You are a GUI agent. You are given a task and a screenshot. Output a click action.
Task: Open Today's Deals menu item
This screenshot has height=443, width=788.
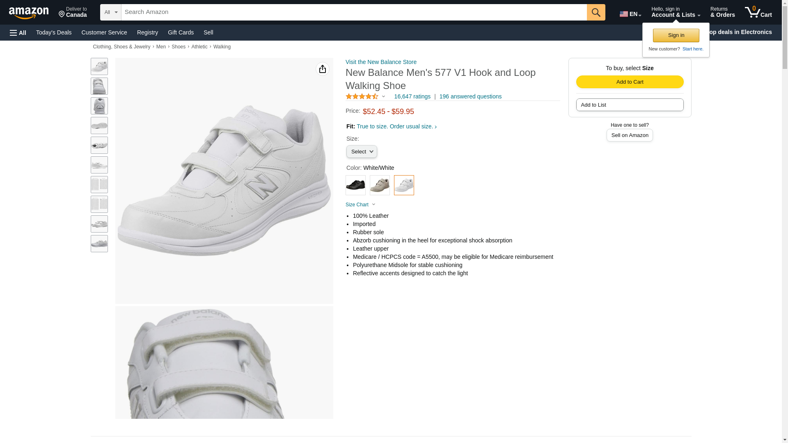(54, 32)
